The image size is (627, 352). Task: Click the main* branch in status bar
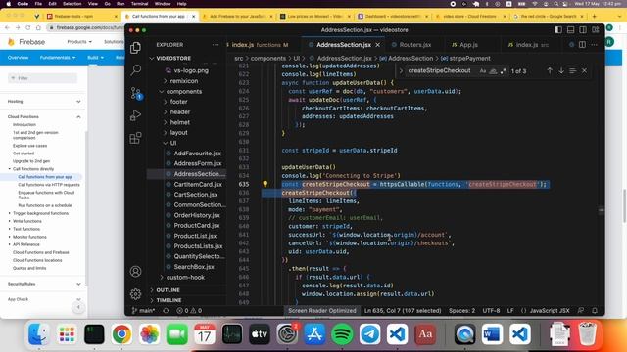pyautogui.click(x=143, y=311)
